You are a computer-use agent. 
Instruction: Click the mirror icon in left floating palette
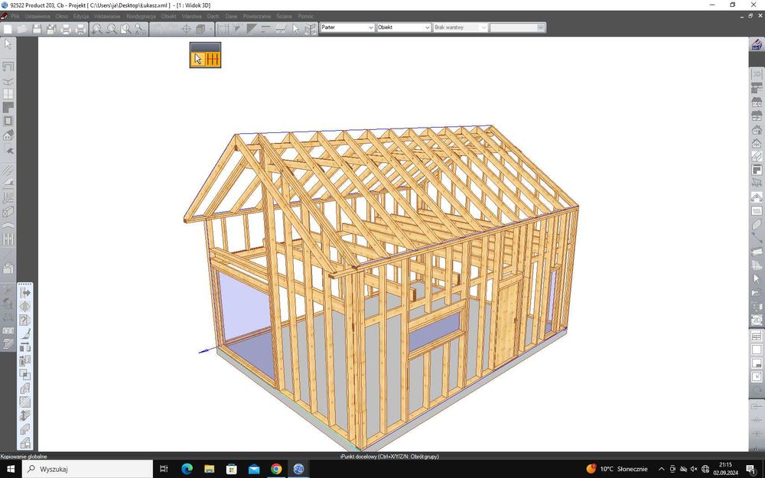[x=25, y=307]
